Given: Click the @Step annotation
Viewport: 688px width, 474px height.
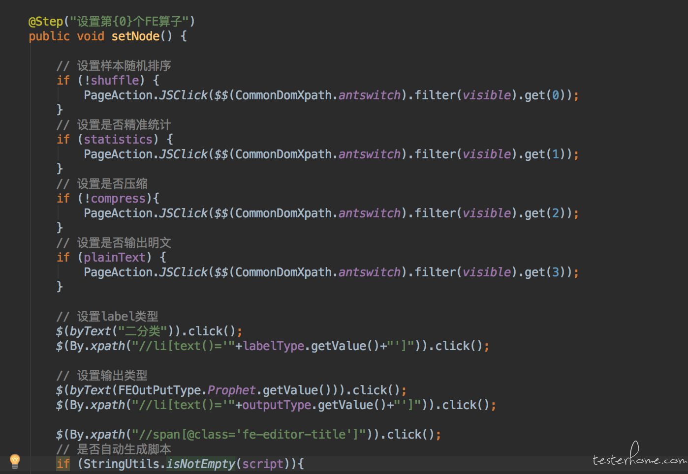Looking at the screenshot, I should tap(46, 22).
